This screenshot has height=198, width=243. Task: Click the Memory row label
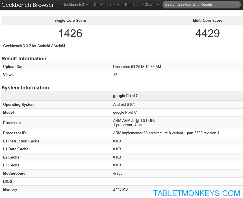click(10, 189)
